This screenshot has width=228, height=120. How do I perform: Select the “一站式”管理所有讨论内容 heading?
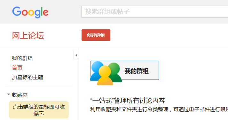pos(128,101)
